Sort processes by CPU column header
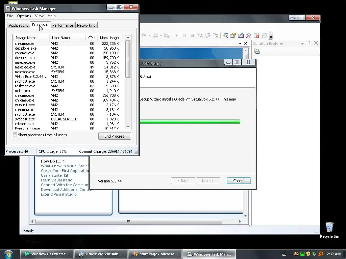346x259 pixels. [x=92, y=38]
